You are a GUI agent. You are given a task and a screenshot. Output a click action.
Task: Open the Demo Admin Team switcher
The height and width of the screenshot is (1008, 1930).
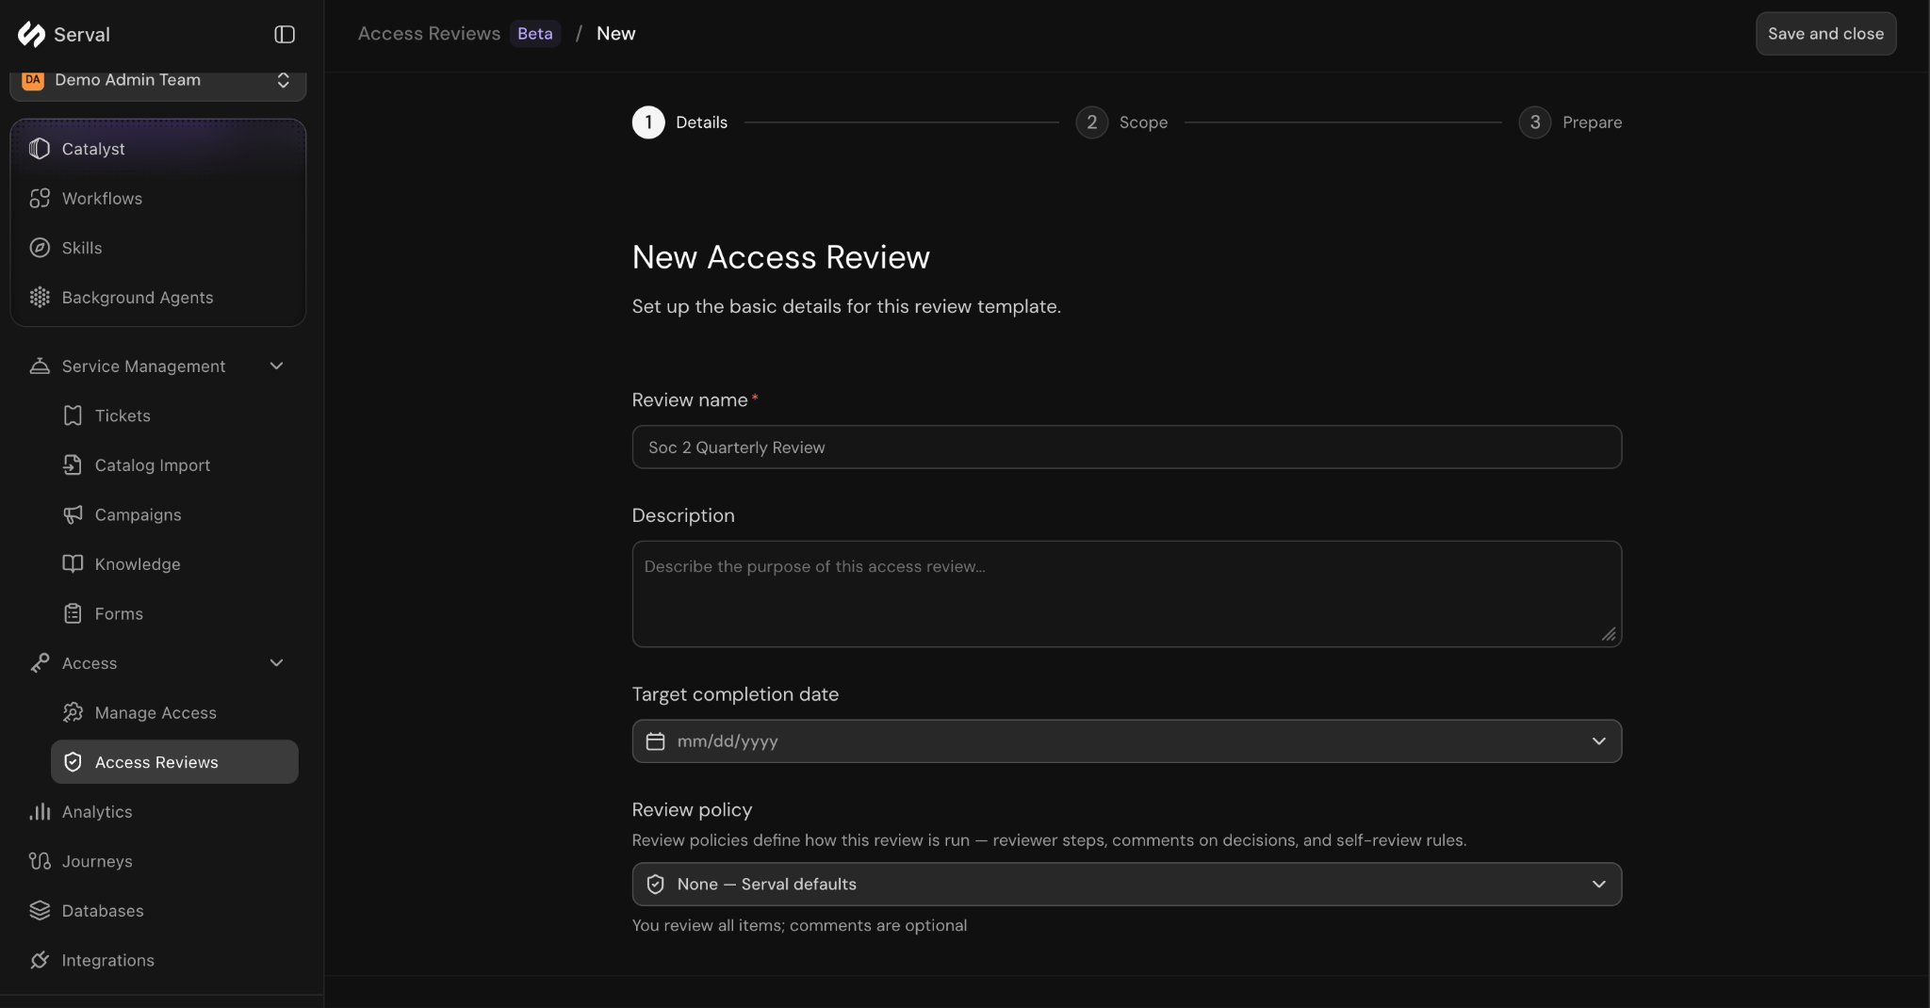pyautogui.click(x=158, y=81)
